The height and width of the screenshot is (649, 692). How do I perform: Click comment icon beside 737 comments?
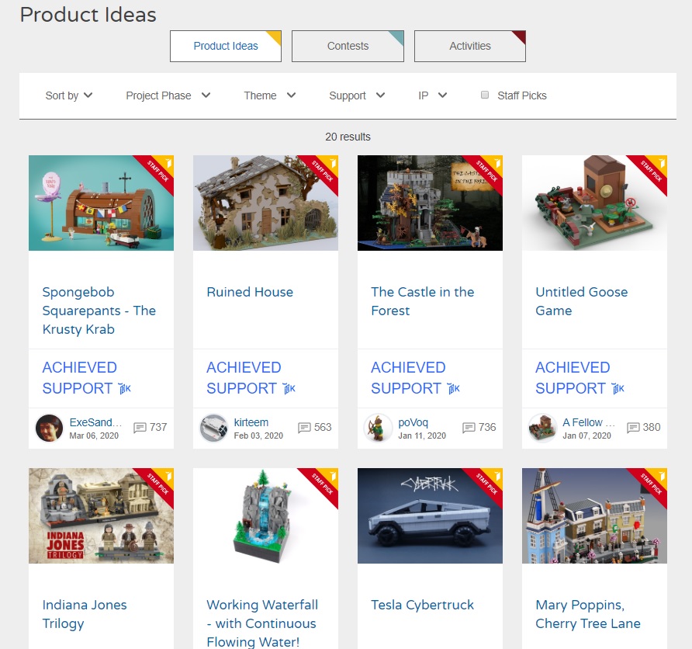(140, 428)
